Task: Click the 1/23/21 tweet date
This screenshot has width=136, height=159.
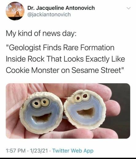Action: 39,151
